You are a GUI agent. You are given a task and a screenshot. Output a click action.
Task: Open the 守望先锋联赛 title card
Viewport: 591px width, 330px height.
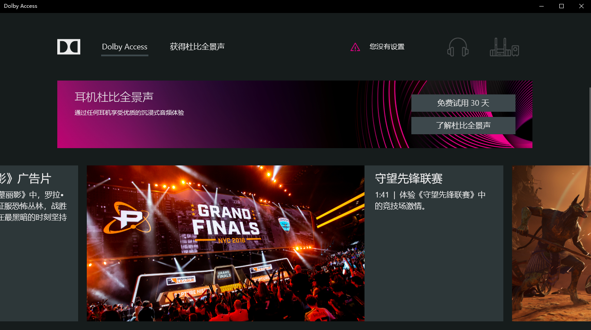pos(409,178)
